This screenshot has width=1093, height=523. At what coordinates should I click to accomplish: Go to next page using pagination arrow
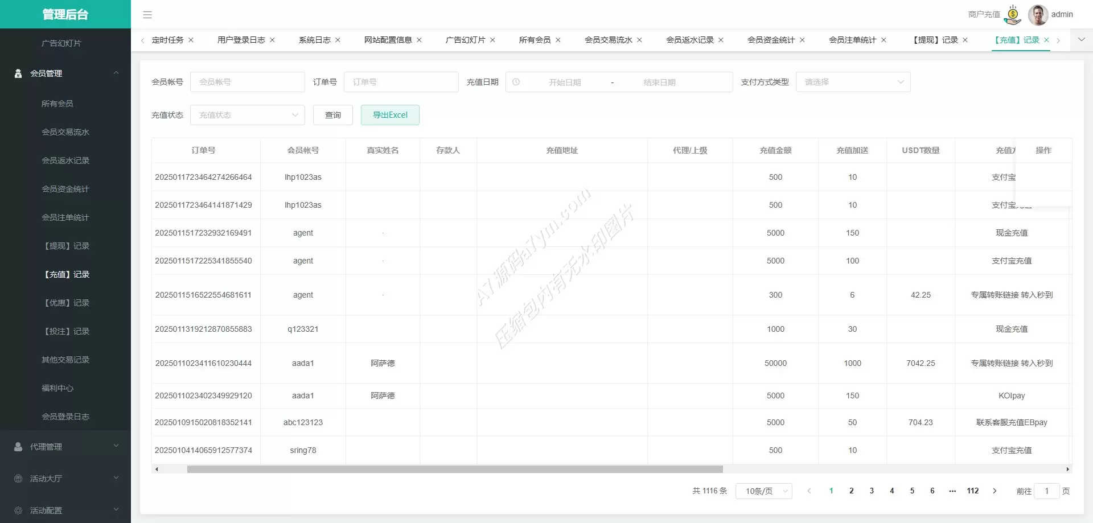[995, 491]
